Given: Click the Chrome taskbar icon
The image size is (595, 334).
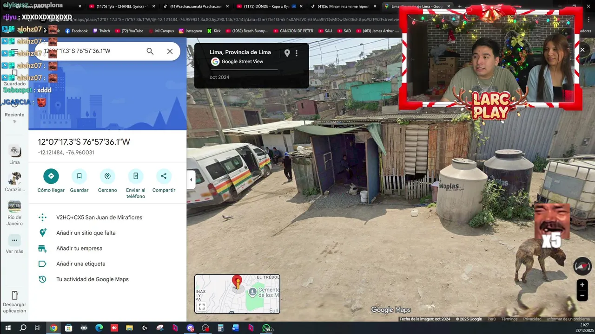Looking at the screenshot, I should tap(53, 328).
